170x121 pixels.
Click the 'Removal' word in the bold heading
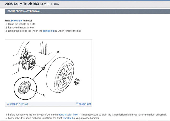click(x=27, y=21)
